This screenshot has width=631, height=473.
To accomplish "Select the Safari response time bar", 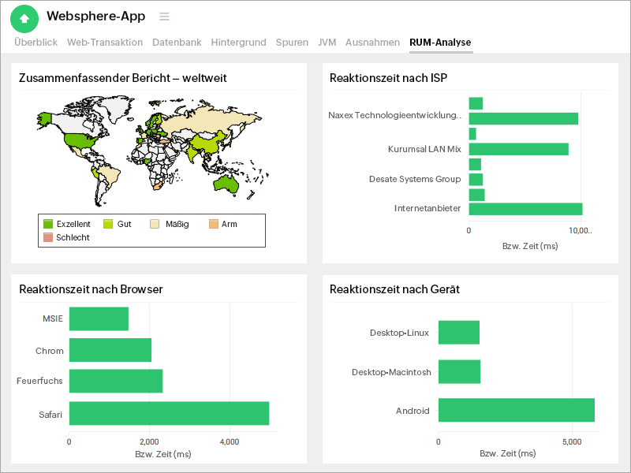I will pyautogui.click(x=168, y=412).
